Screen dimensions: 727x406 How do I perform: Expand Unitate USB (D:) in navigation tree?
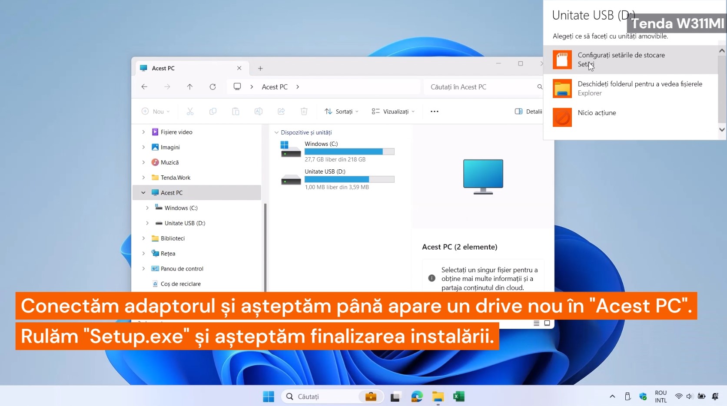click(147, 223)
